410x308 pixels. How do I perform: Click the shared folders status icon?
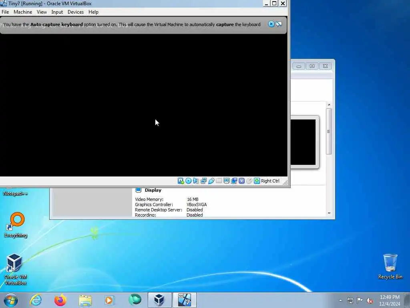pos(219,181)
